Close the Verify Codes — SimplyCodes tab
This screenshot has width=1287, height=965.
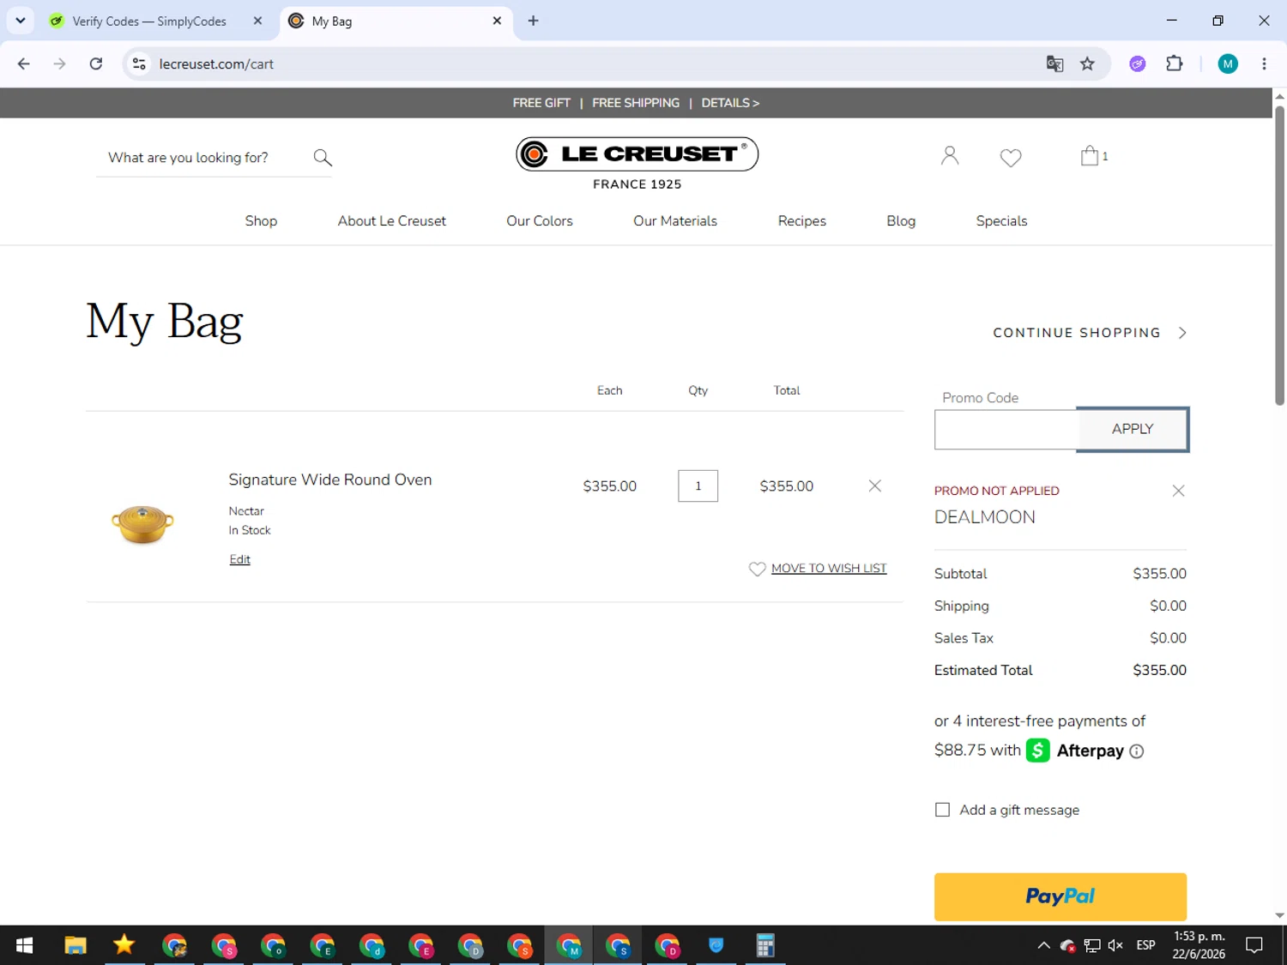click(257, 21)
